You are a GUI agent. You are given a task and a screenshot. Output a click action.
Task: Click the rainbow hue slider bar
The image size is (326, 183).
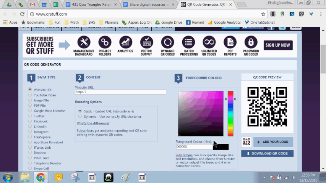click(x=230, y=114)
